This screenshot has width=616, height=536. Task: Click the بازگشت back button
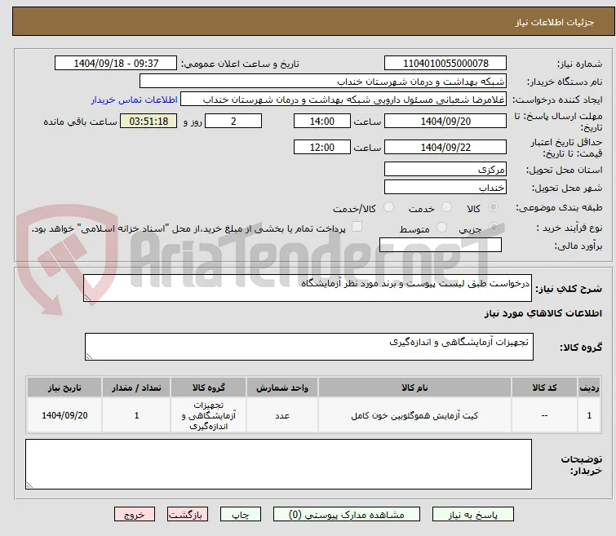(x=188, y=515)
